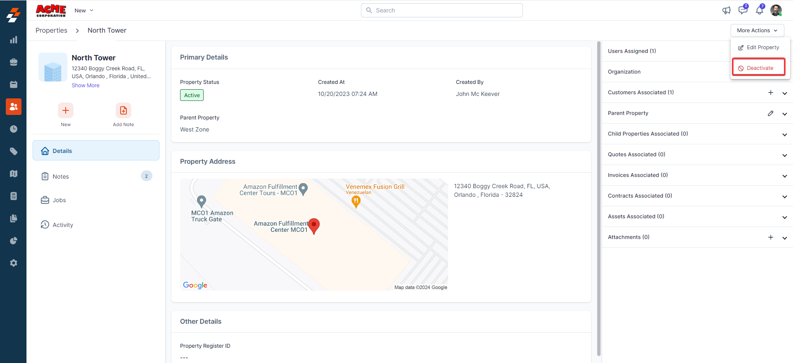The image size is (793, 363).
Task: Go back to Properties breadcrumb
Action: point(51,31)
